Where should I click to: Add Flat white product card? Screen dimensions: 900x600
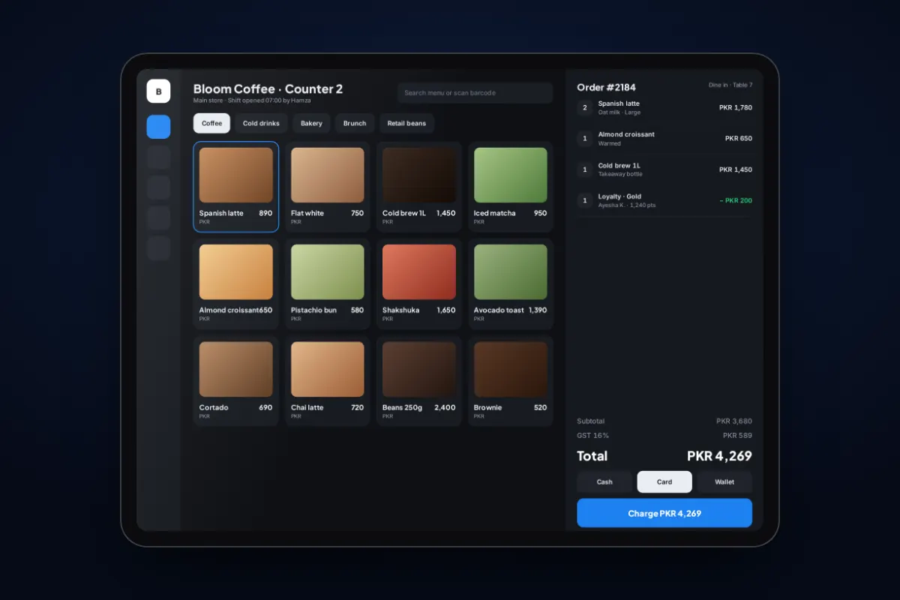(x=328, y=187)
